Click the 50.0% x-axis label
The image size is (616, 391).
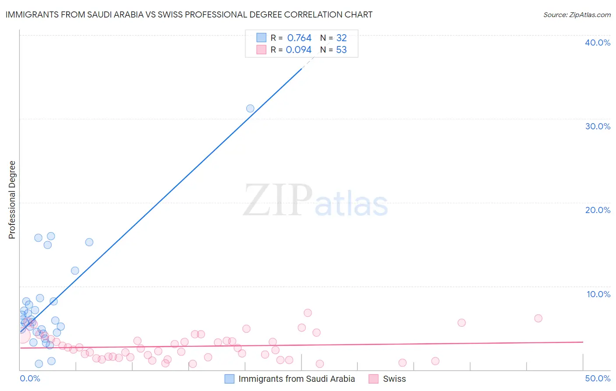click(x=598, y=378)
